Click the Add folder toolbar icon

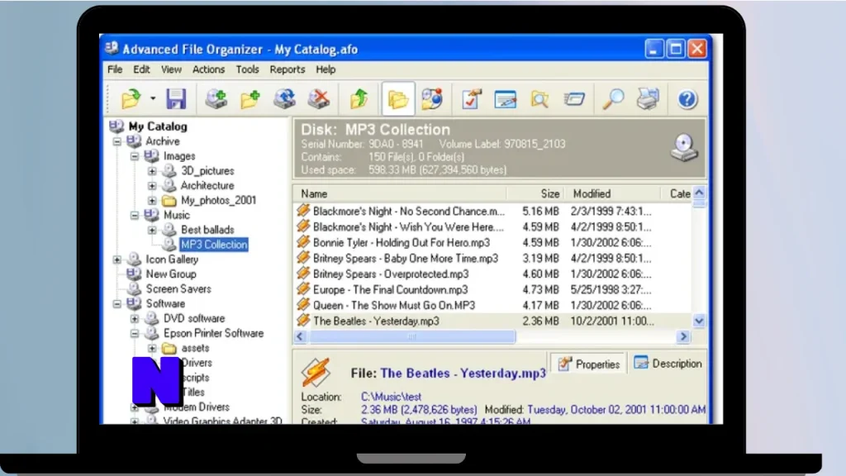point(250,99)
